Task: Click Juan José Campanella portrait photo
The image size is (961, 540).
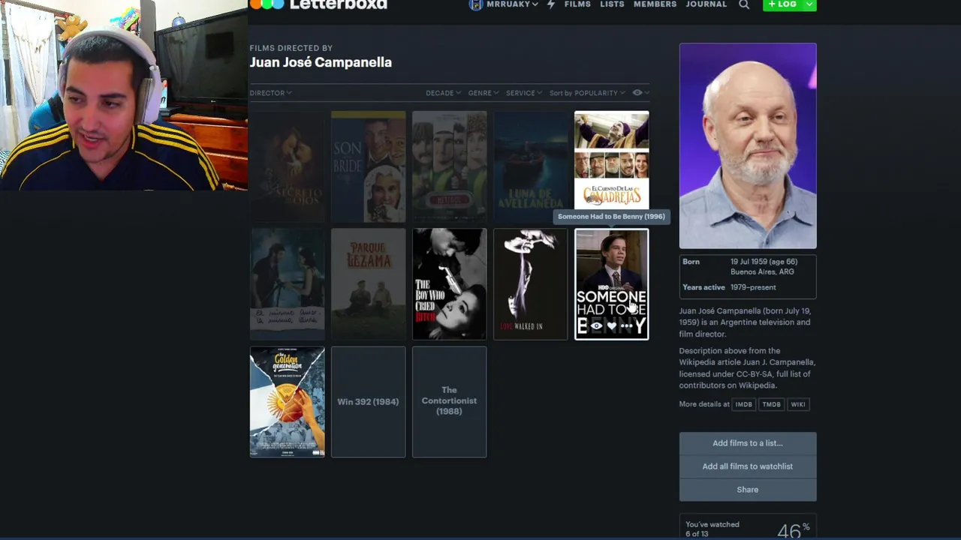Action: 748,145
